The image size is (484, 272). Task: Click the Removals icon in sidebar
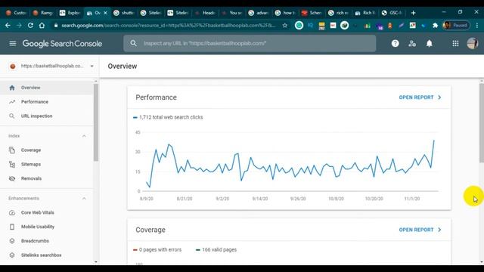click(12, 178)
